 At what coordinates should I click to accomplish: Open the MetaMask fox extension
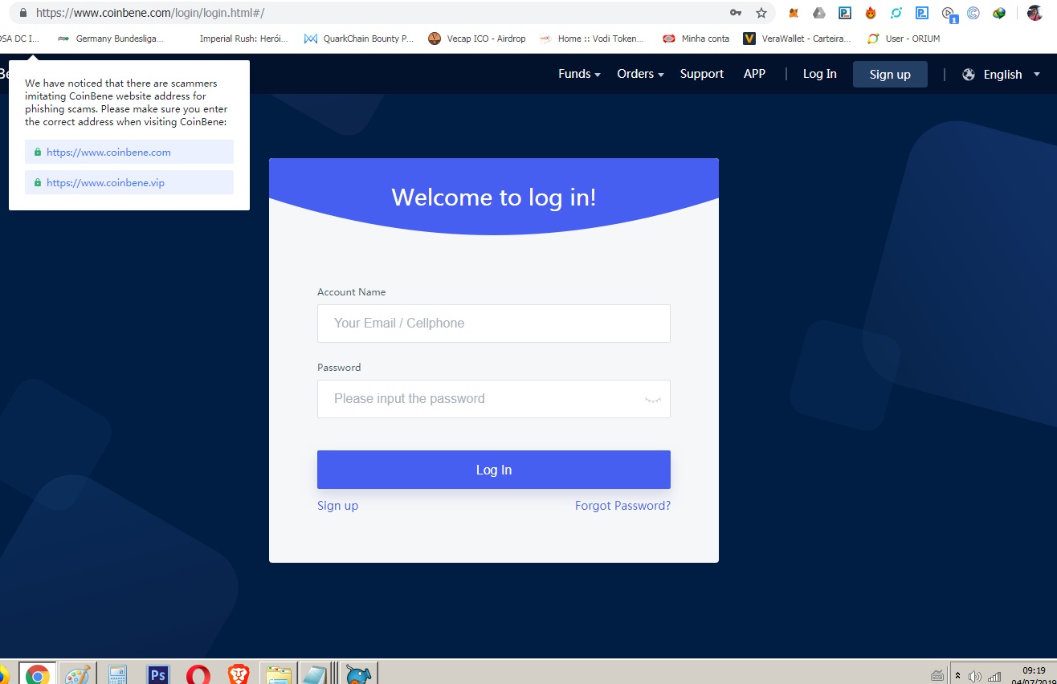pos(794,13)
